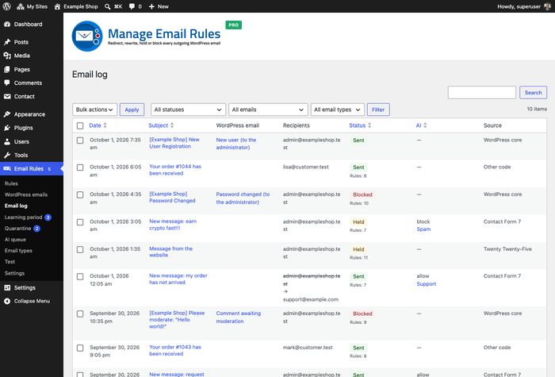Open the Spam email type link
The height and width of the screenshot is (377, 555).
(x=423, y=229)
